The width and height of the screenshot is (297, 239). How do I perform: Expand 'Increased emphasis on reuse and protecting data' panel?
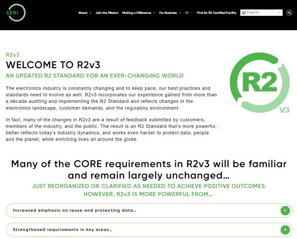149,211
